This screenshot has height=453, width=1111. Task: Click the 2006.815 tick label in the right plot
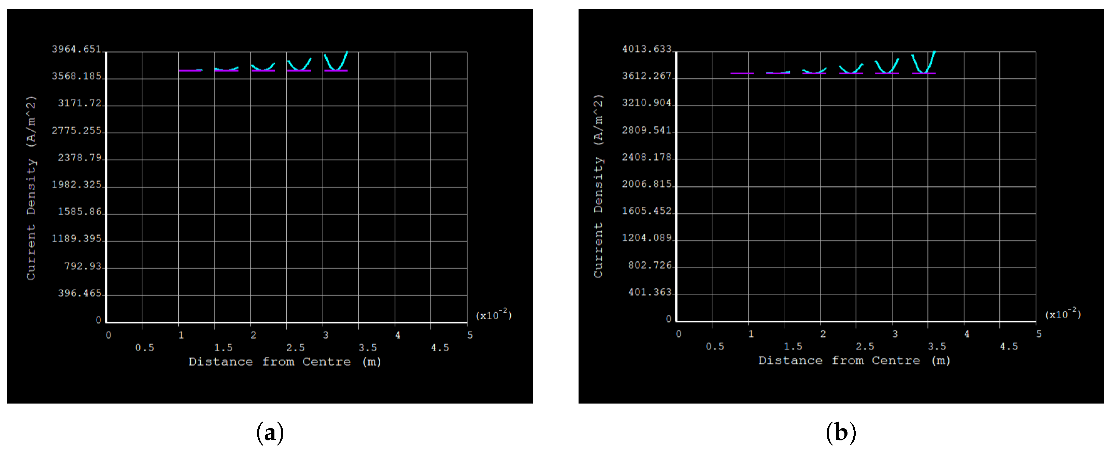[x=646, y=184]
